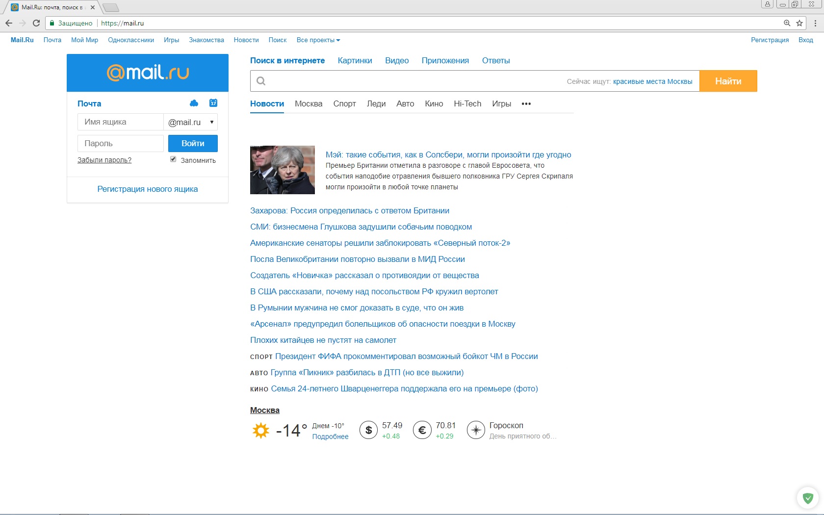The image size is (824, 515).
Task: Click Регистрация нового ящика link
Action: (148, 189)
